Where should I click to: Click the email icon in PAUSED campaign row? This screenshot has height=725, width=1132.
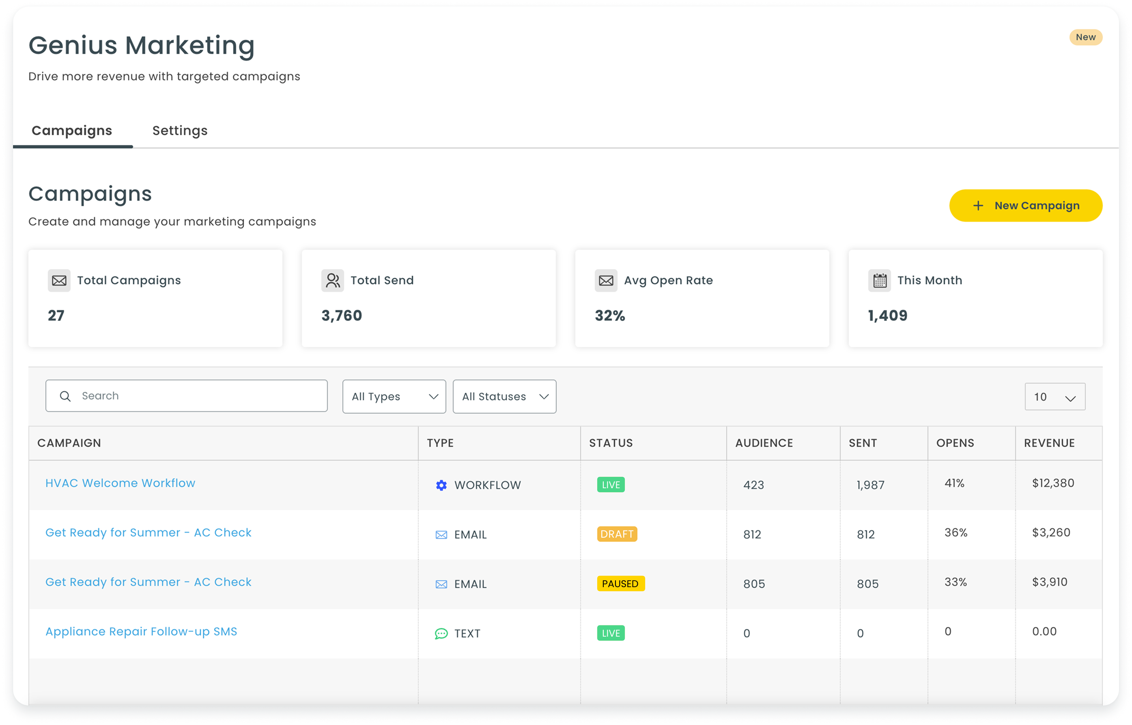441,584
